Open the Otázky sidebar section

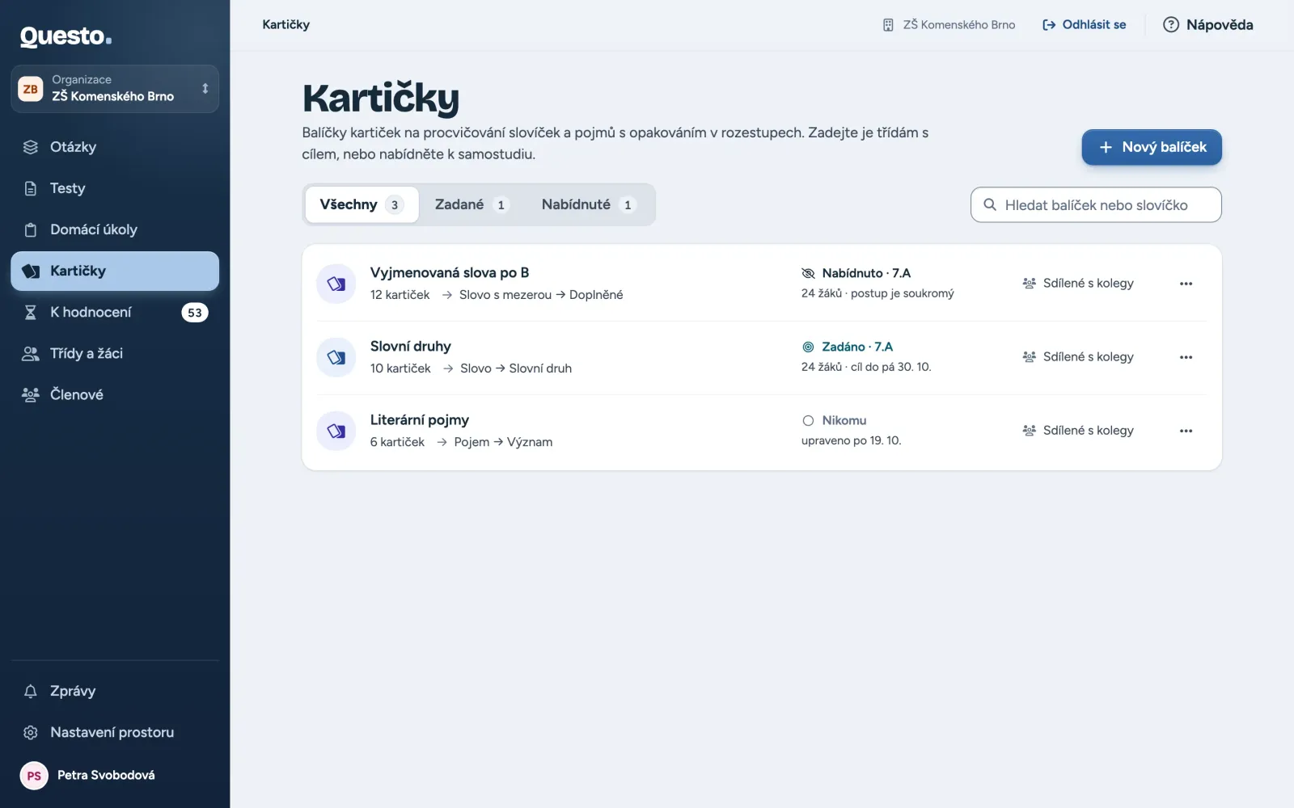coord(115,147)
